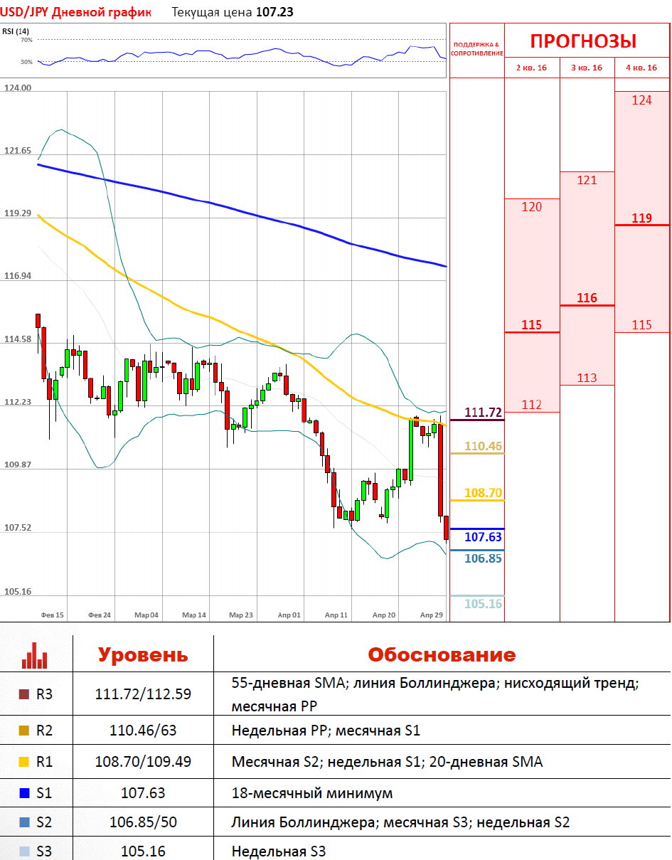Click the 109.87 axis label
The width and height of the screenshot is (672, 860).
tap(18, 464)
